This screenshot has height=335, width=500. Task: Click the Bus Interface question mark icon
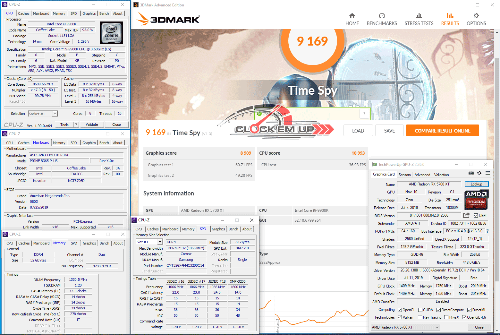487,231
